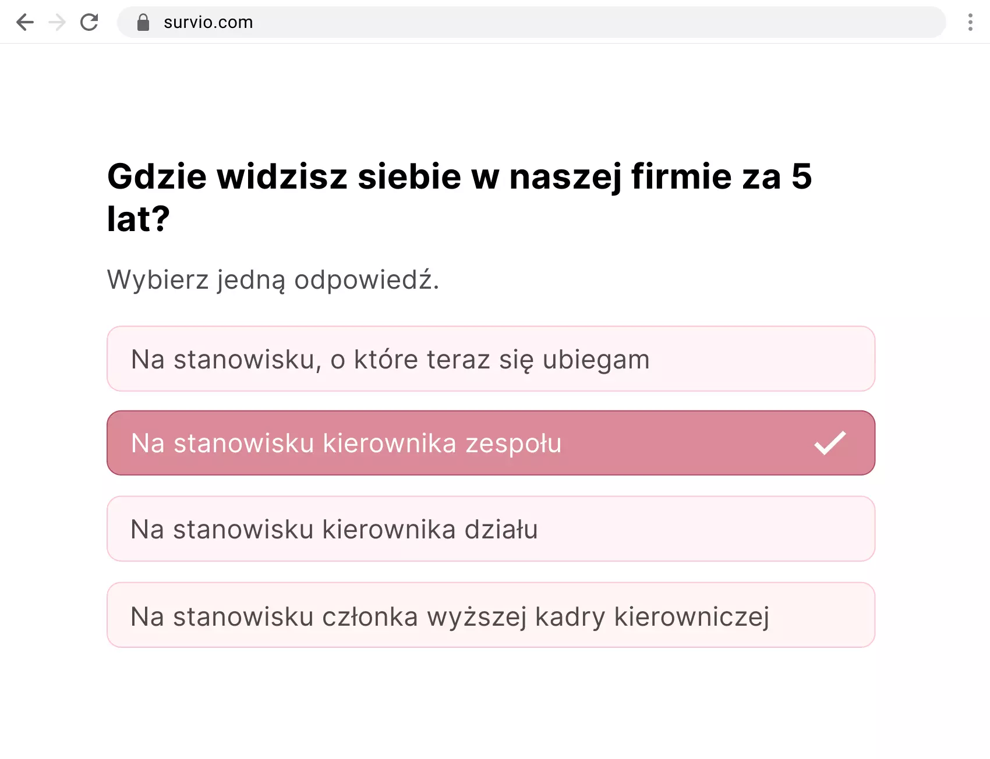The width and height of the screenshot is (990, 759).
Task: Deselect 'Na stanowisku kierownika zespołu'
Action: (490, 443)
